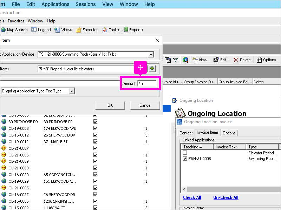The height and width of the screenshot is (210, 281).
Task: Click the Invoice Text column header
Action: tap(230, 147)
